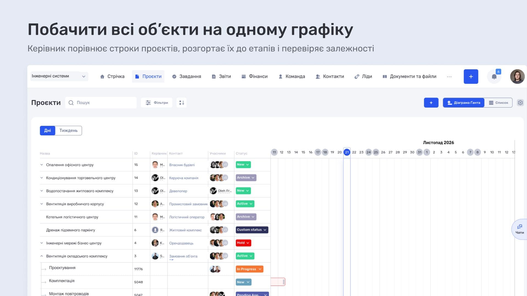This screenshot has width=527, height=296.
Task: Collapse the Вентиляція складського комплексу project
Action: 41,256
